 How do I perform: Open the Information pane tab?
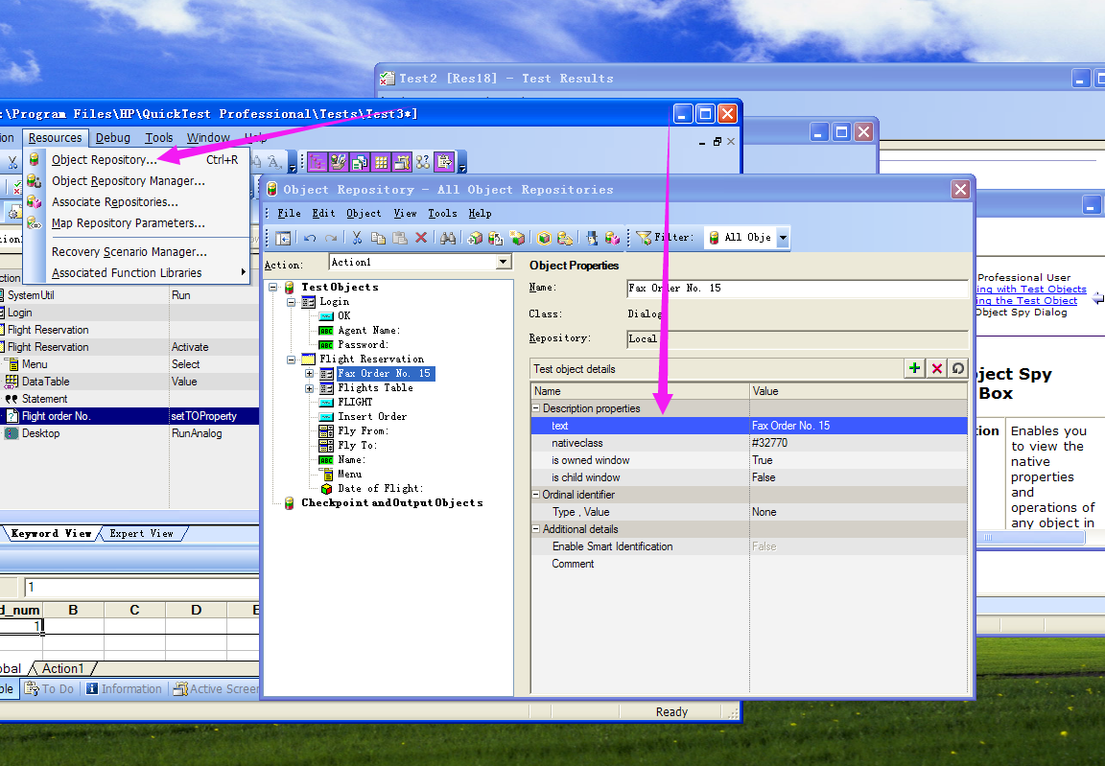[x=124, y=689]
